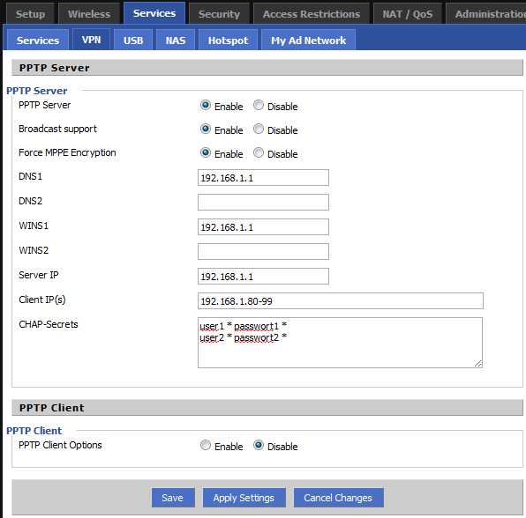Open the Setup main tab
The height and width of the screenshot is (518, 526).
pos(30,14)
